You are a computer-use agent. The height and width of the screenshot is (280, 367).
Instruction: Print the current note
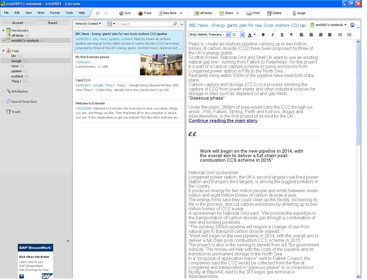(x=253, y=13)
